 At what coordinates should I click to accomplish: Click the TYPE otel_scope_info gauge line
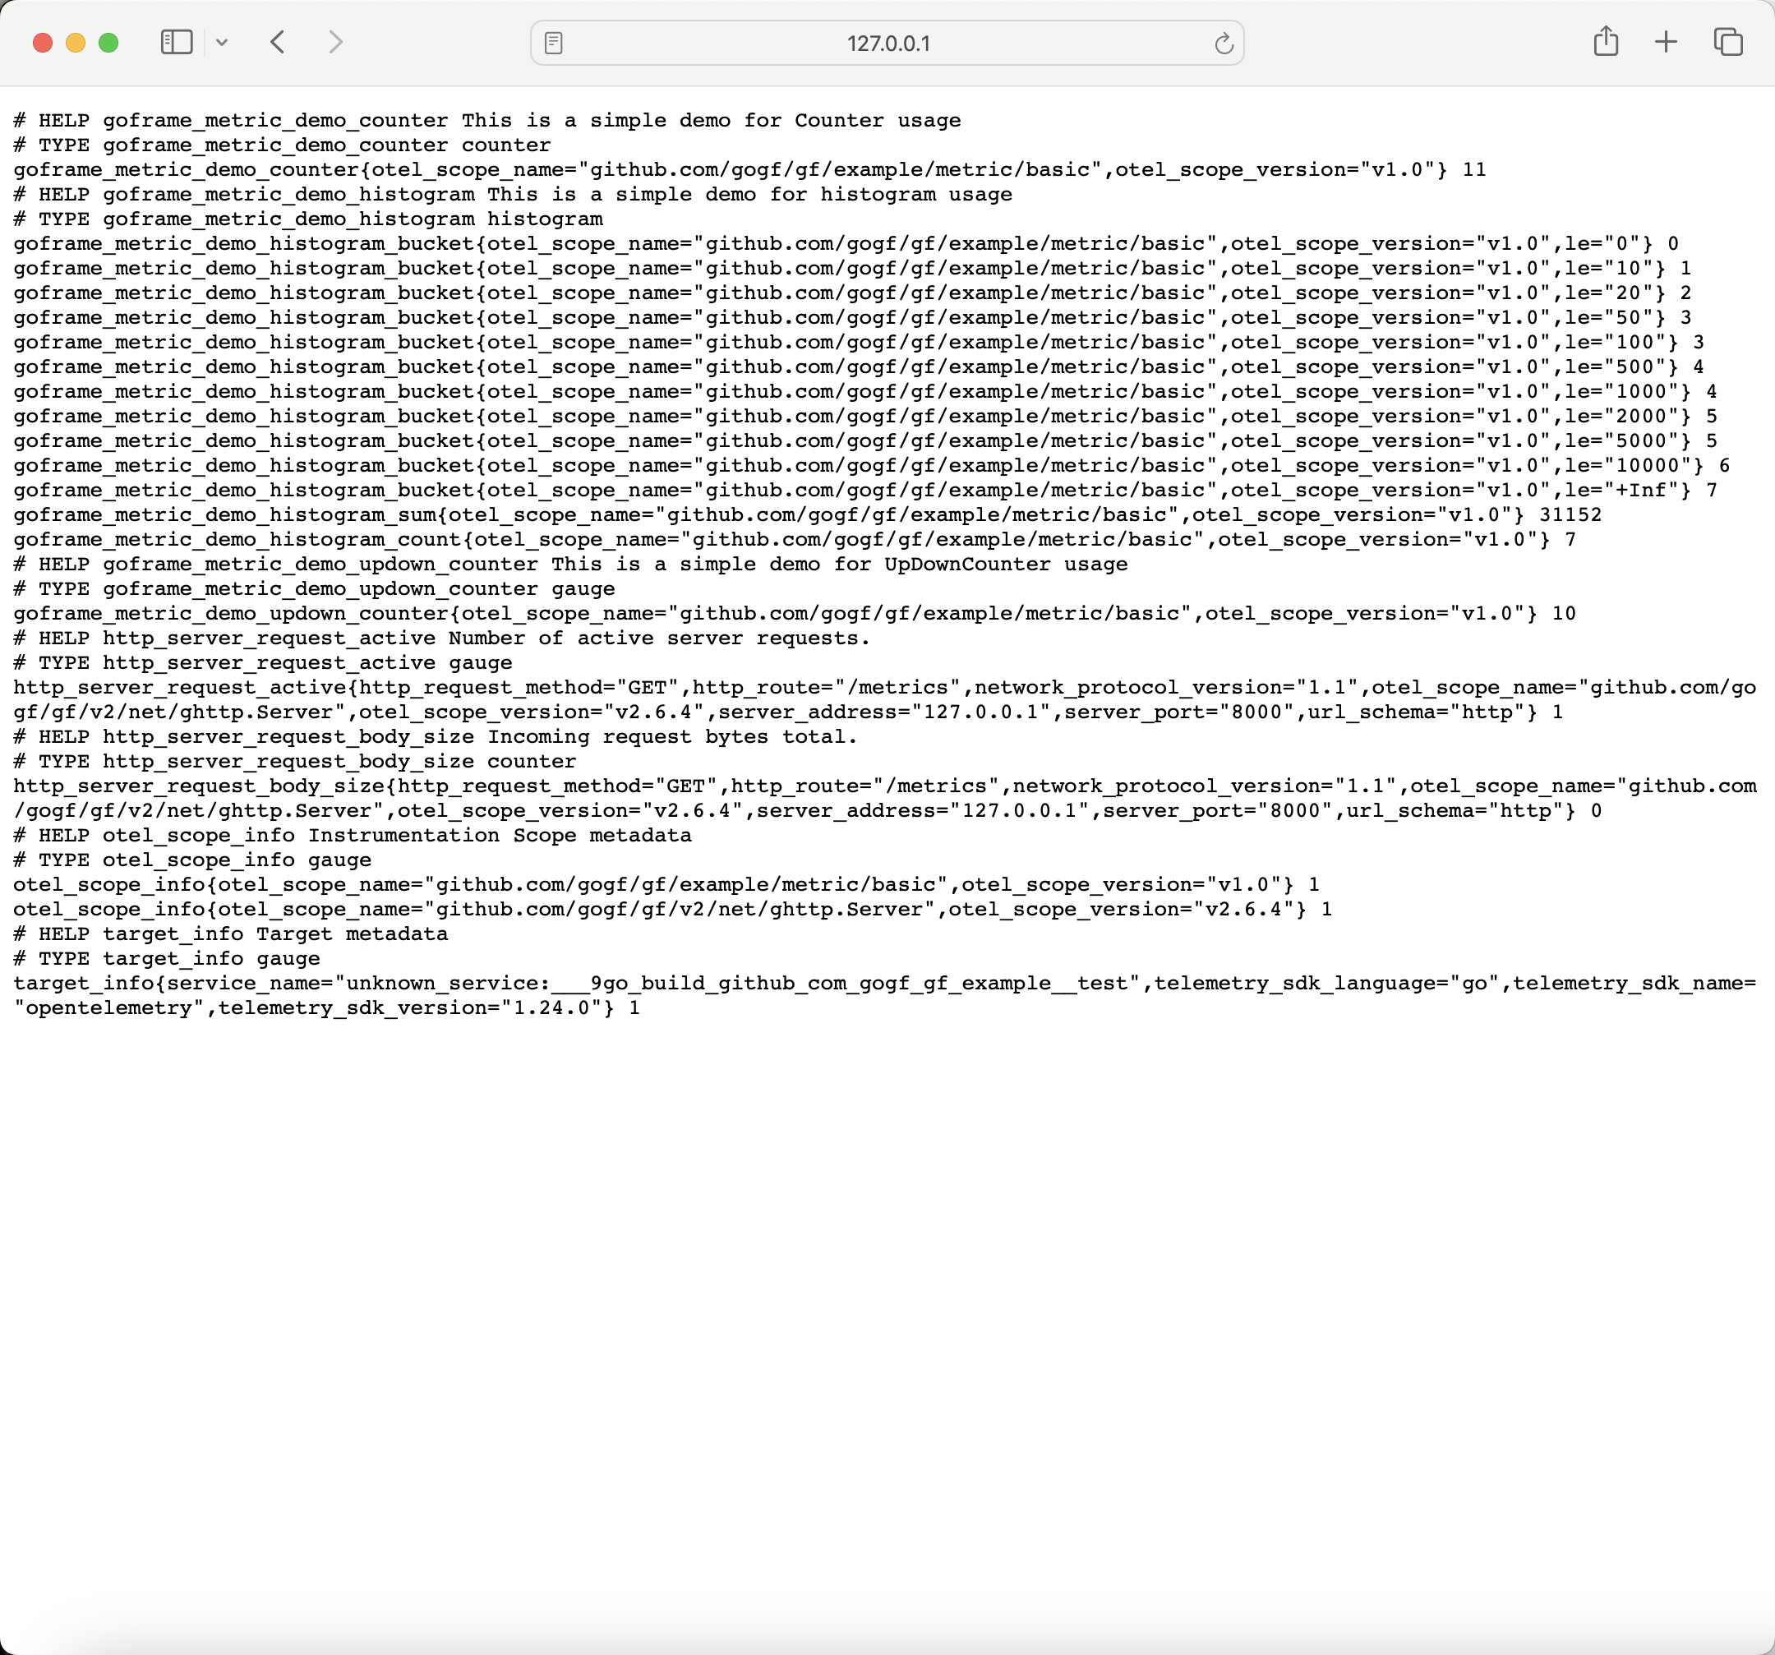(192, 860)
